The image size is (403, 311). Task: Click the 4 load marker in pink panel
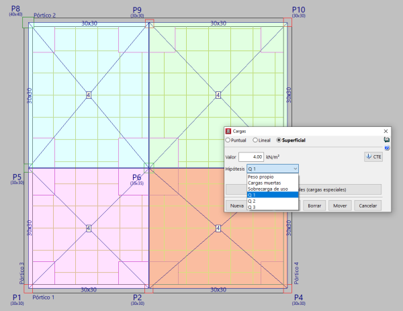point(89,228)
